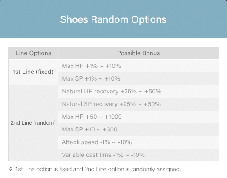Click the Natural HP recovery +25% ~ +50% row

click(x=138, y=91)
